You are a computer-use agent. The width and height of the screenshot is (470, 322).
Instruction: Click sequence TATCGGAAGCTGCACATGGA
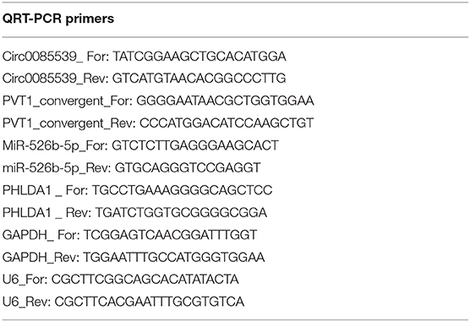point(199,57)
